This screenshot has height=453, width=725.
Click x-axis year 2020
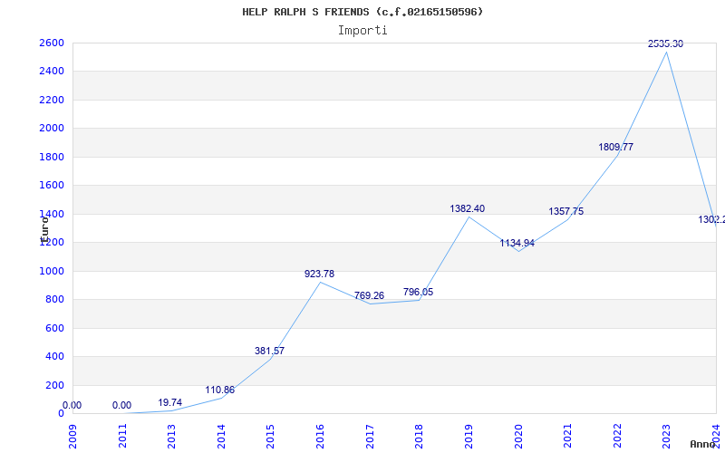[x=517, y=437]
